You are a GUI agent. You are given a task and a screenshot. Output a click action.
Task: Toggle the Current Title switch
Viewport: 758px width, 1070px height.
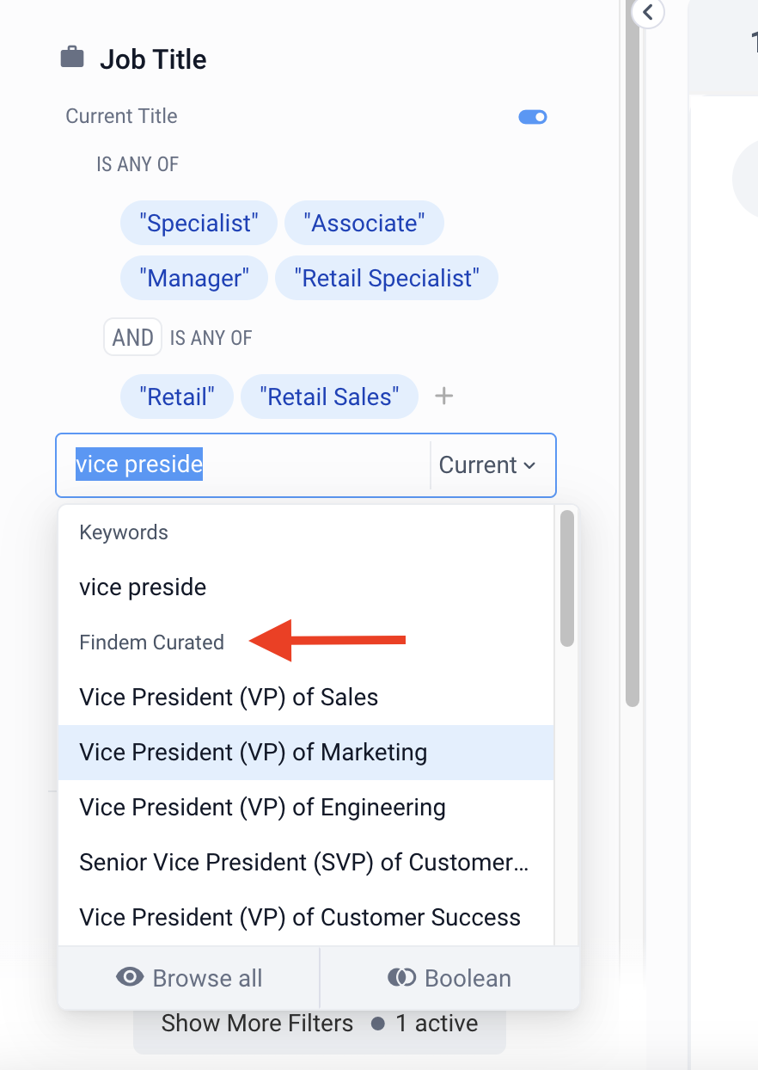point(533,117)
